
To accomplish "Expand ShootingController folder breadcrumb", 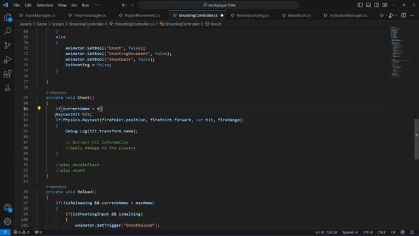I will point(86,24).
